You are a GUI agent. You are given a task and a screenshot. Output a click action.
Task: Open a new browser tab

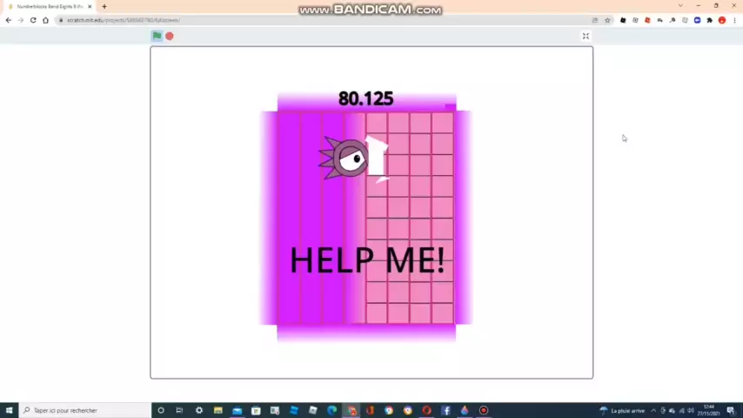(x=104, y=7)
